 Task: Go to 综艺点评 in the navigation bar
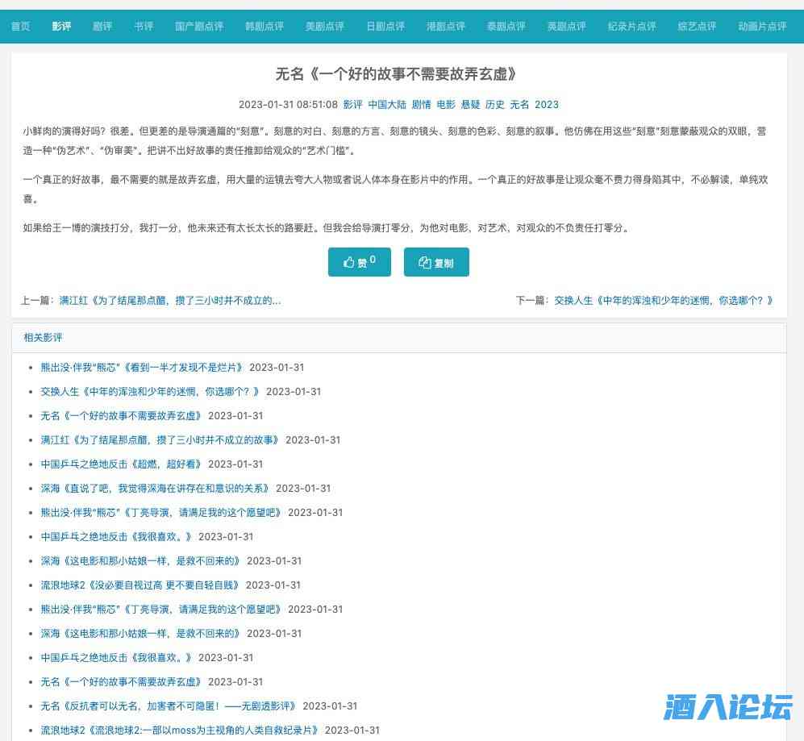tap(697, 26)
